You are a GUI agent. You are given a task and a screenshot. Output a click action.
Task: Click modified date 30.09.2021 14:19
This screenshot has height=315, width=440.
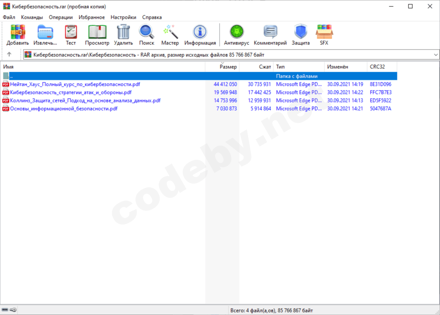pos(345,85)
